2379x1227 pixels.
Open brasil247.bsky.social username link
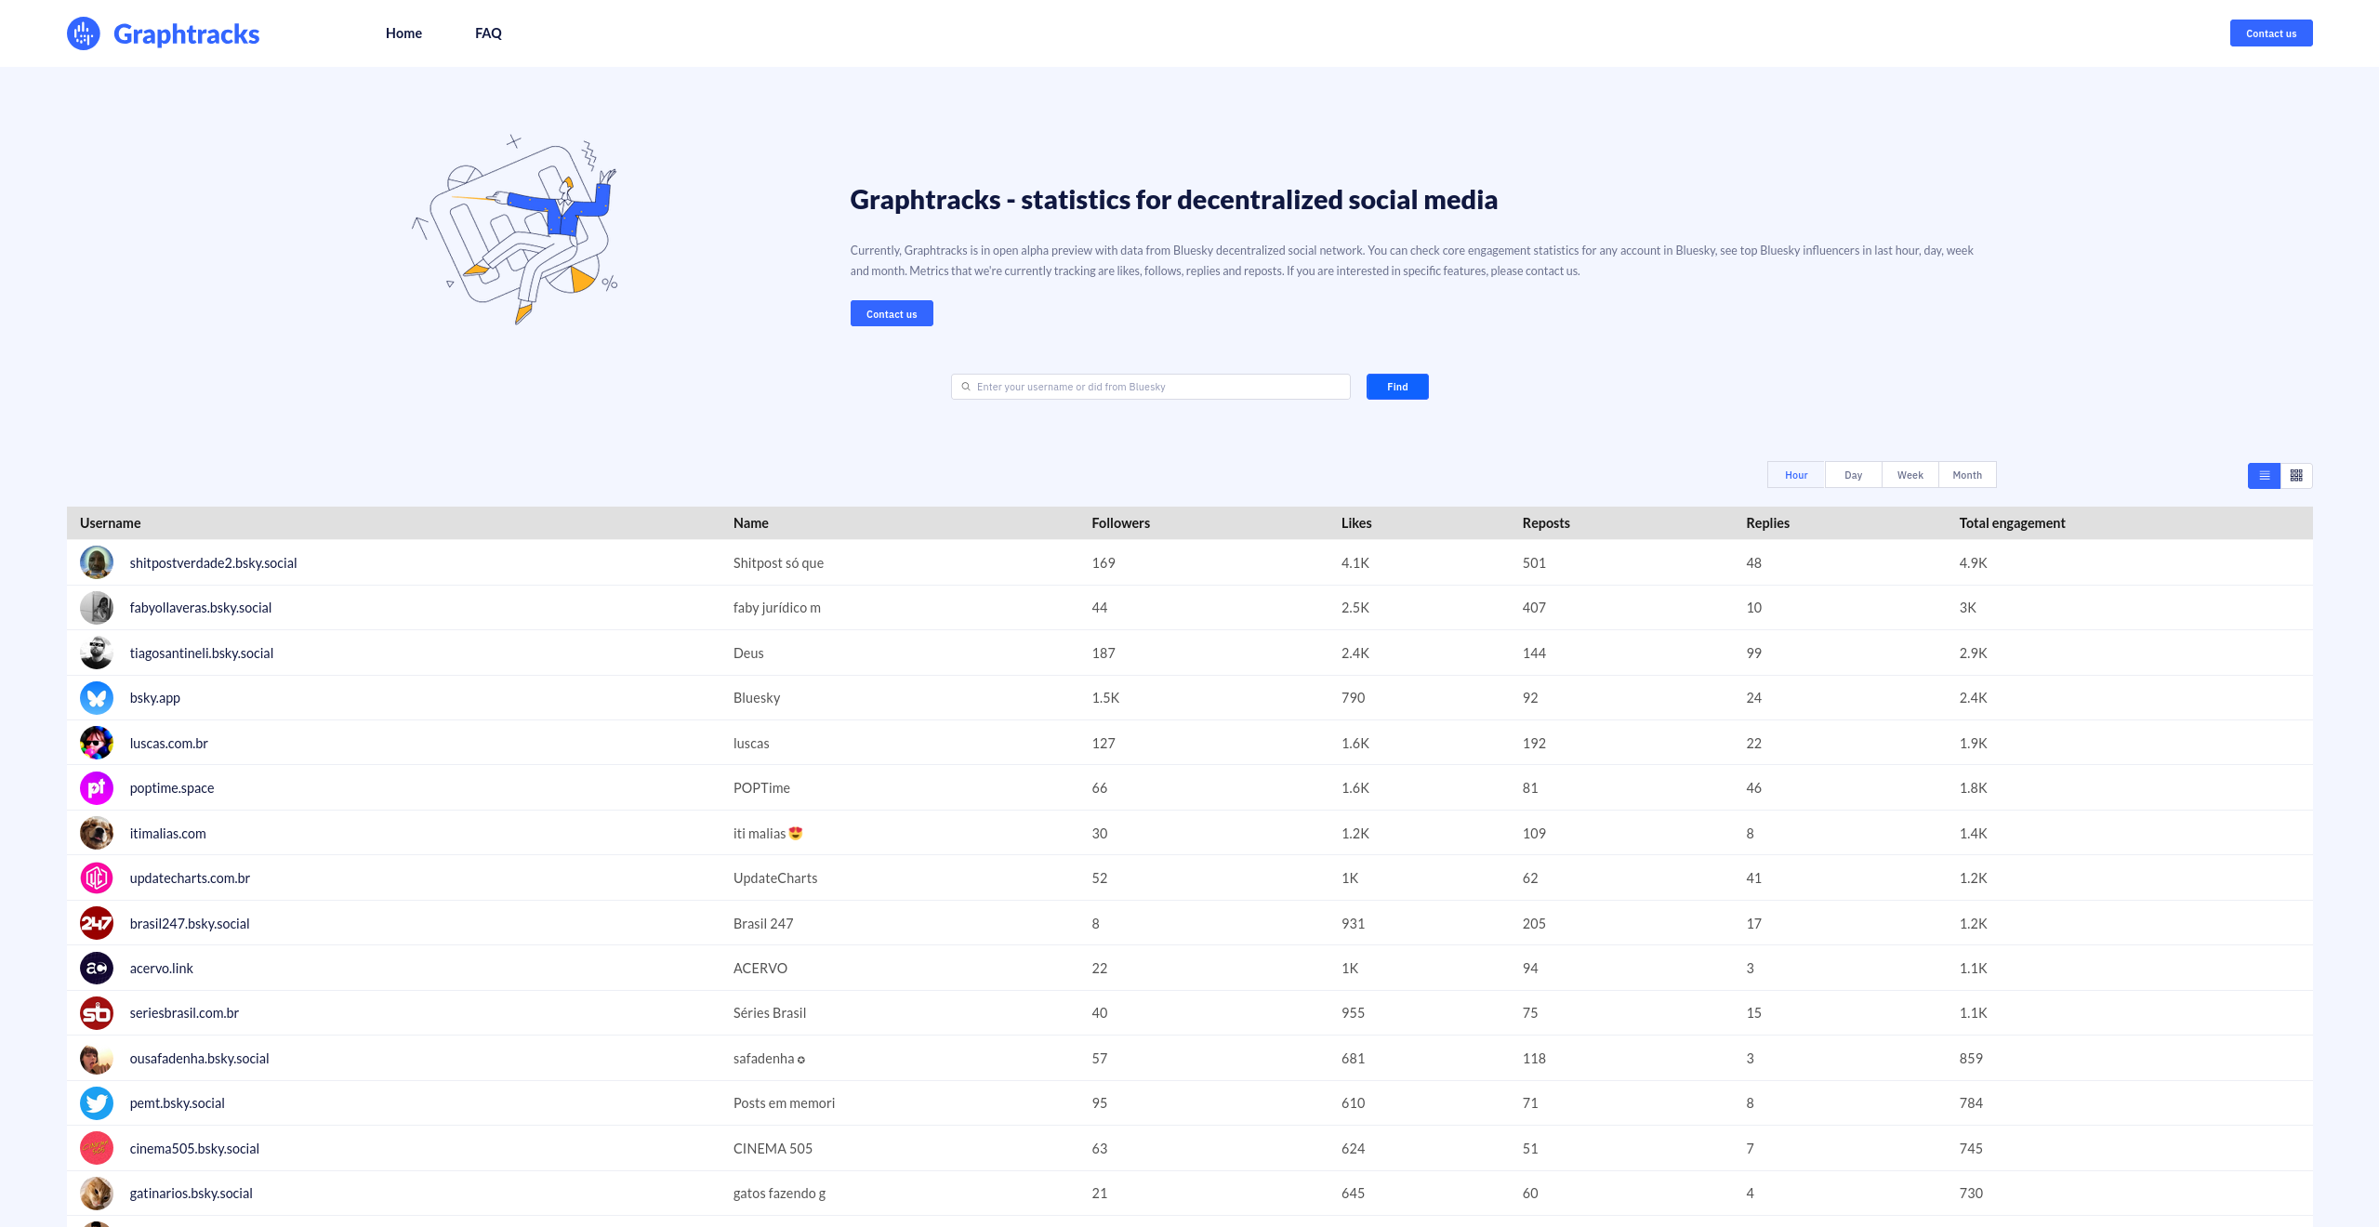(190, 924)
